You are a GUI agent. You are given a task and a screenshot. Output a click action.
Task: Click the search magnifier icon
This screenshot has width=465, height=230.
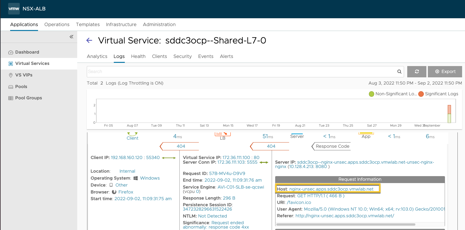click(399, 72)
